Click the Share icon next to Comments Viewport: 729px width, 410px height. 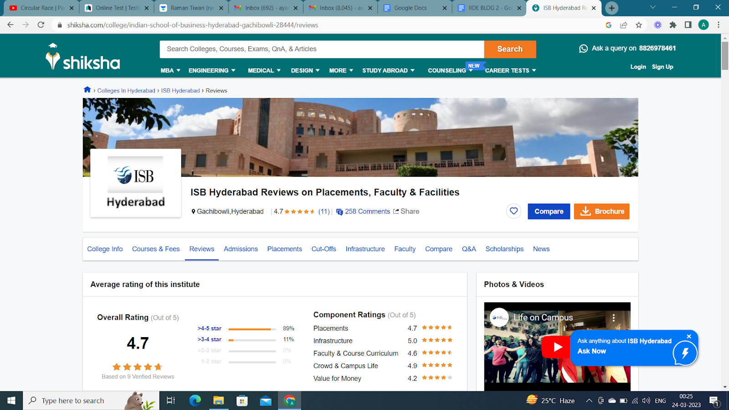point(396,211)
